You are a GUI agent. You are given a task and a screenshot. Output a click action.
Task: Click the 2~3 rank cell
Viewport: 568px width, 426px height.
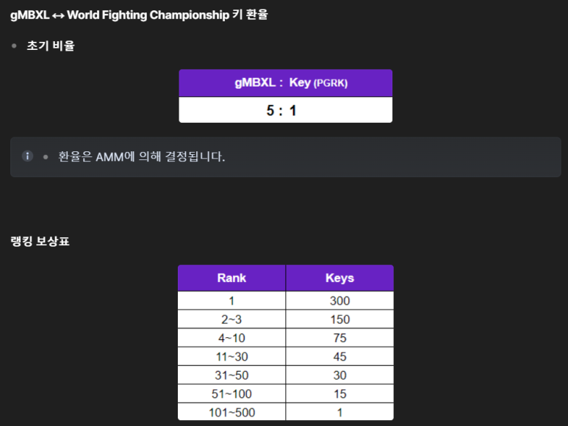click(231, 319)
